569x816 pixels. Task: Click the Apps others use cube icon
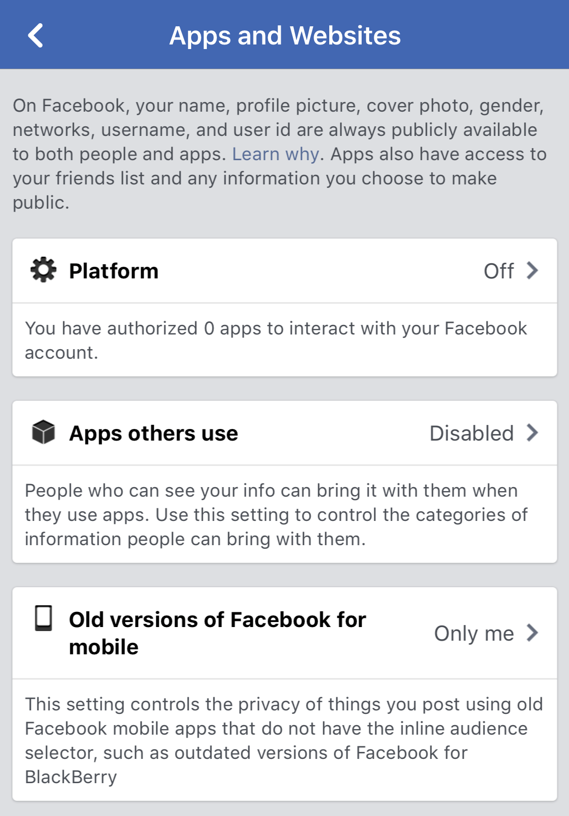pyautogui.click(x=43, y=432)
